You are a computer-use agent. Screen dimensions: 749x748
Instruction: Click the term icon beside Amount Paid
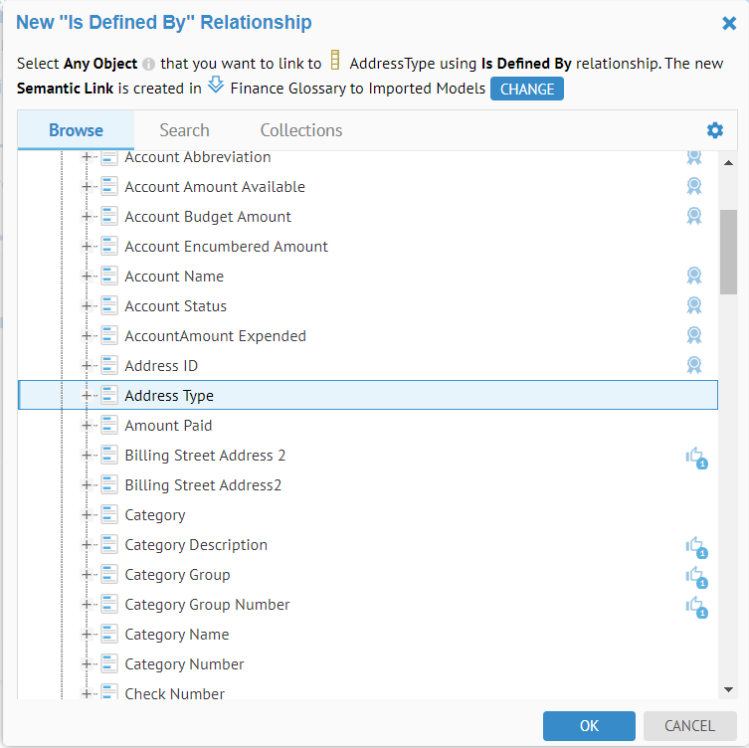[109, 426]
